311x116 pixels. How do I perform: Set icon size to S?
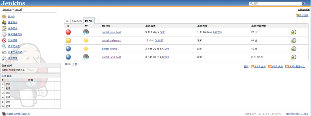(73, 64)
